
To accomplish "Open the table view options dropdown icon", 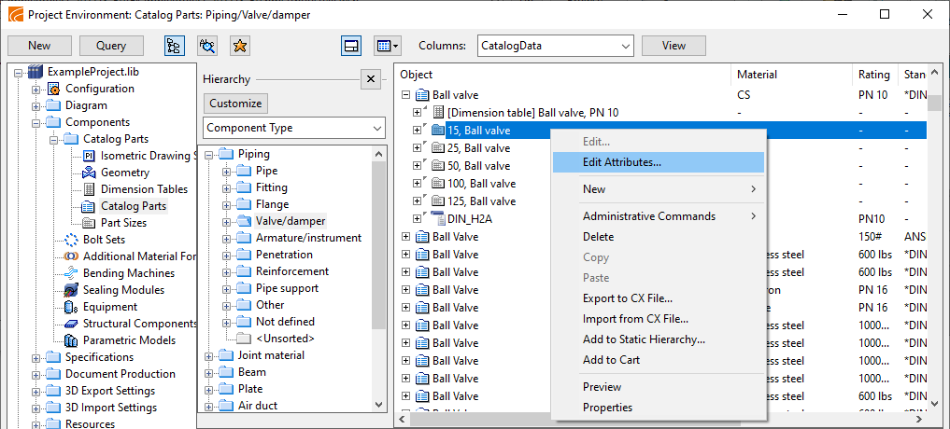I will pos(386,45).
